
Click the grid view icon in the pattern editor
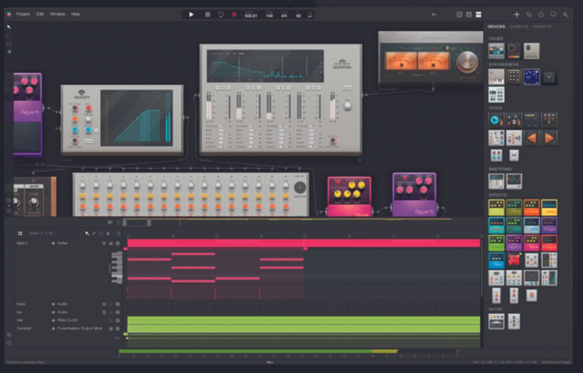19,234
